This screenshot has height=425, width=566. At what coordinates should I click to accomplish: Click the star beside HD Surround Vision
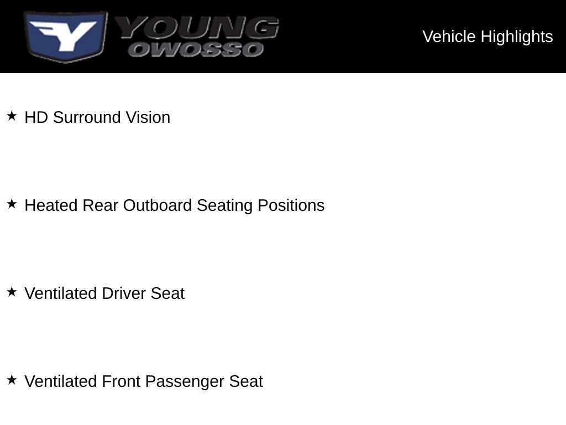12,116
